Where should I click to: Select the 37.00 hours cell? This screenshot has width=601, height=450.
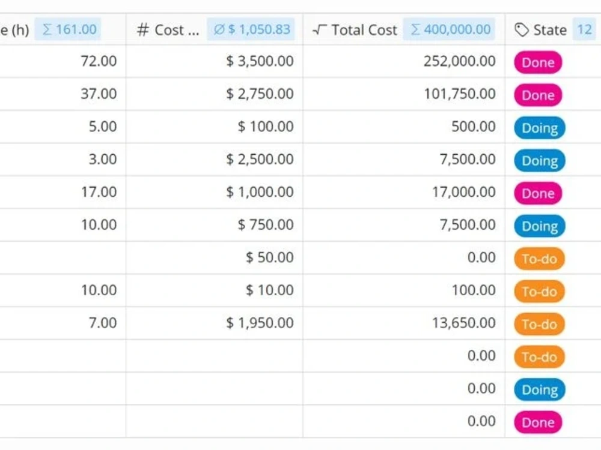coord(63,94)
